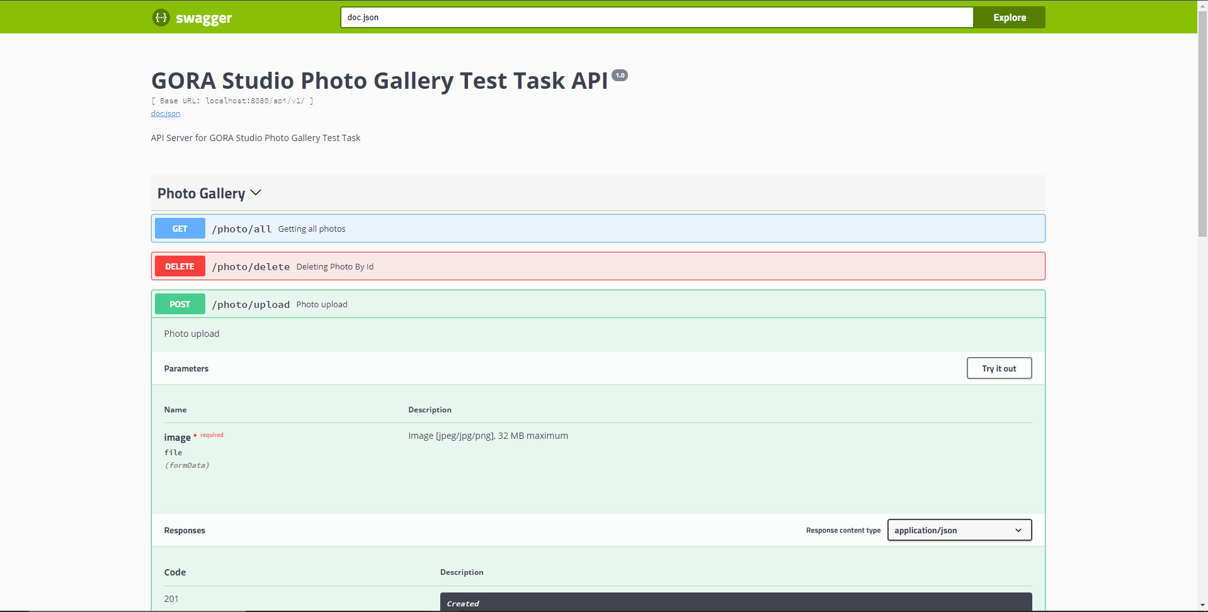Click the 'Getting all photos' summary text
1208x612 pixels.
point(312,229)
